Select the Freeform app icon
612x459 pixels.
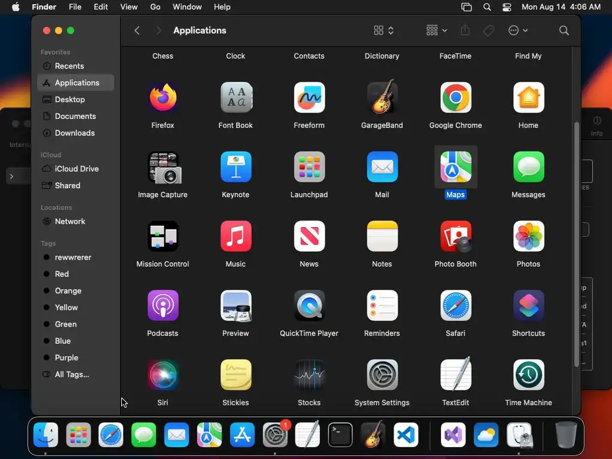[x=309, y=97]
